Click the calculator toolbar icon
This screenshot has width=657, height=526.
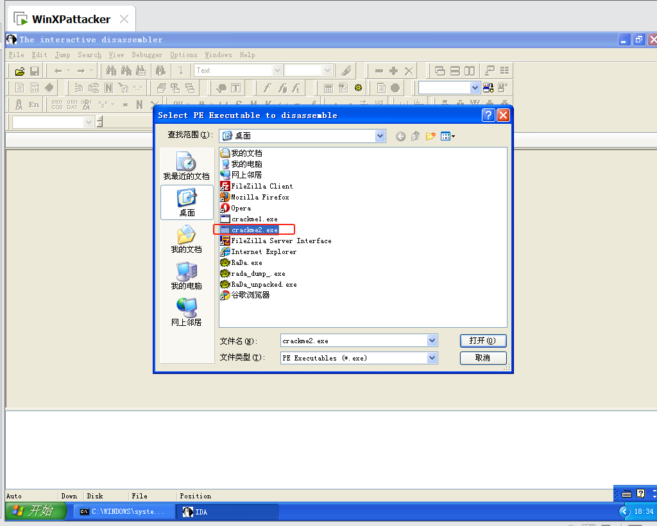tap(328, 88)
